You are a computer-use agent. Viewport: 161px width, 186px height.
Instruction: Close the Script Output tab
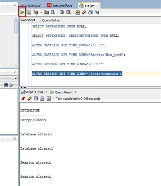coord(46,92)
